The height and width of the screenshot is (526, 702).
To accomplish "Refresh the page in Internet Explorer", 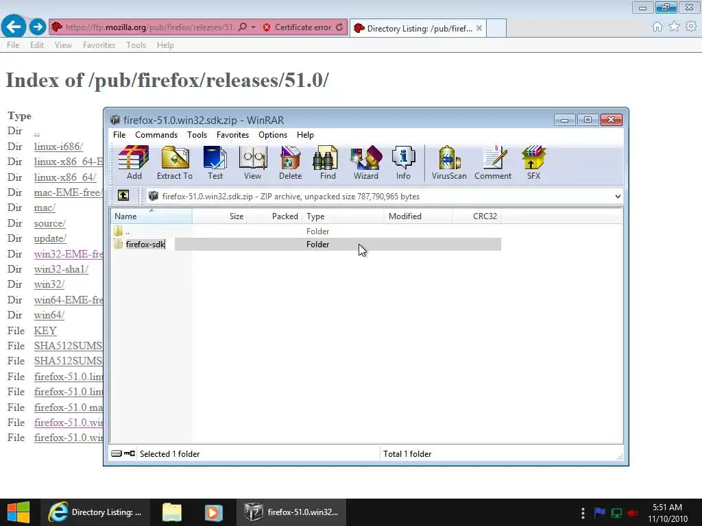I will click(339, 27).
